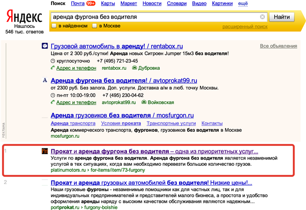Click 'Адрес и телефон' in the rentabox.ru ad

76,68
